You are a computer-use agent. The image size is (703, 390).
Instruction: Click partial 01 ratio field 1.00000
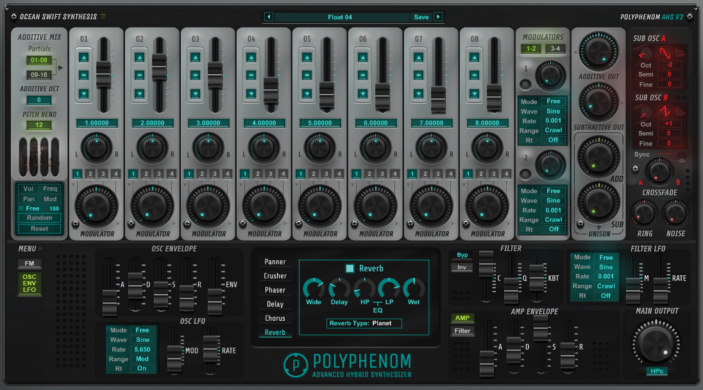point(97,123)
